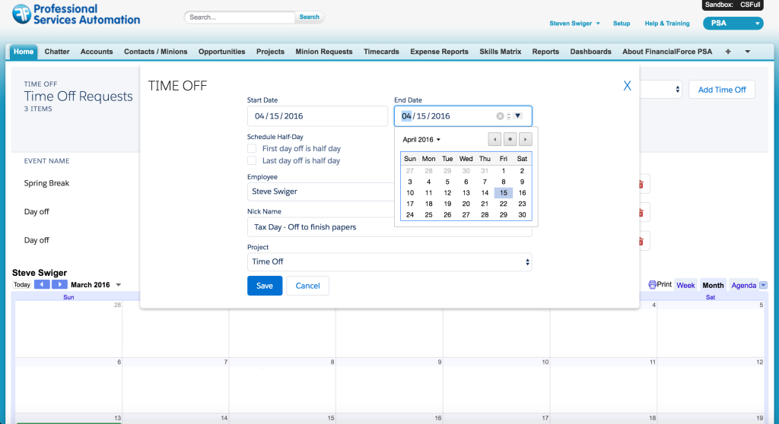The image size is (779, 424).
Task: Switch to the Home tab
Action: pos(24,52)
